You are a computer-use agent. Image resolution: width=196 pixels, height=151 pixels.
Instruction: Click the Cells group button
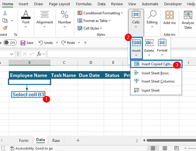(x=136, y=23)
